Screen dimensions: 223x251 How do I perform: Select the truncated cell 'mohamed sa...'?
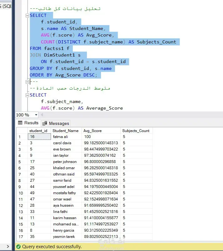(x=66, y=224)
